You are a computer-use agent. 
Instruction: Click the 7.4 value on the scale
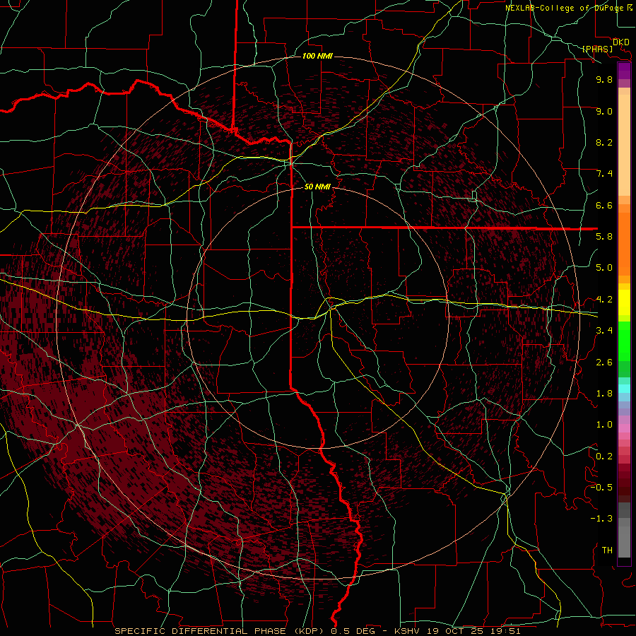[x=604, y=174]
